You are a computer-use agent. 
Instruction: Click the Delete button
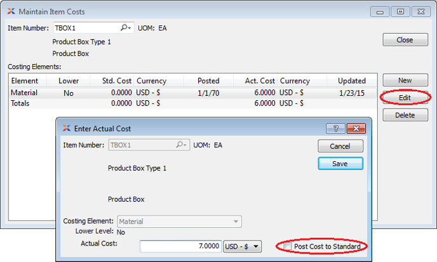[x=405, y=115]
